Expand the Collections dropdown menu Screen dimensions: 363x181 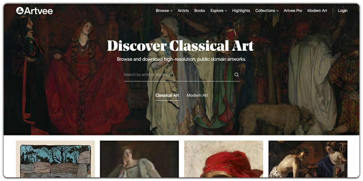coord(267,10)
